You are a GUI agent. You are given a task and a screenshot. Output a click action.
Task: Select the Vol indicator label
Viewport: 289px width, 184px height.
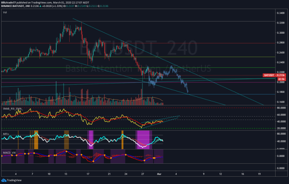(x=5, y=13)
